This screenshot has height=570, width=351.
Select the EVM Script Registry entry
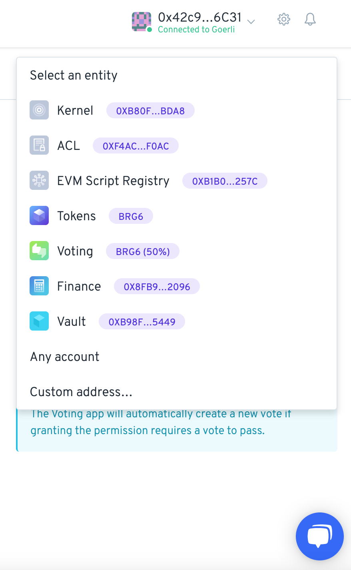click(177, 181)
